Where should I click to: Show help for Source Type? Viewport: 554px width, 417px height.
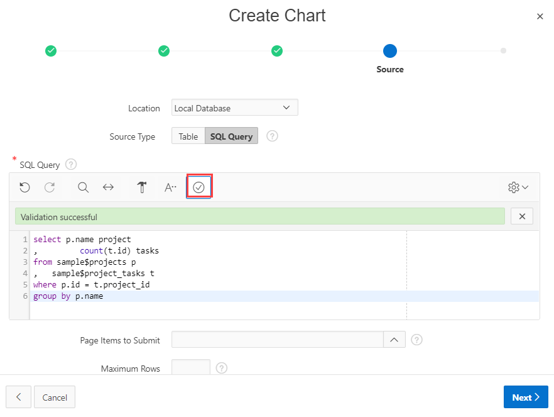pyautogui.click(x=272, y=136)
